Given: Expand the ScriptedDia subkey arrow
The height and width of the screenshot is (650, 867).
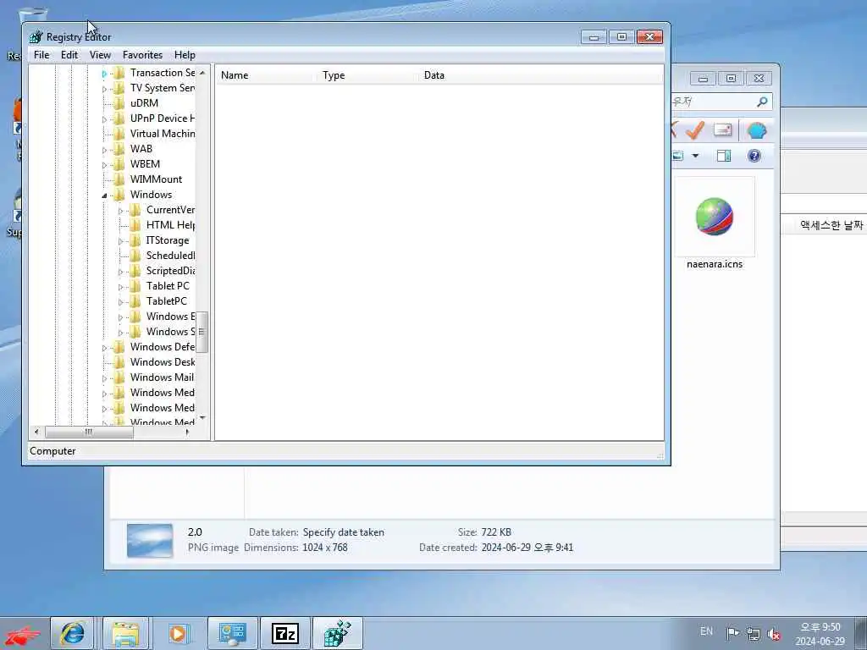Looking at the screenshot, I should point(120,272).
